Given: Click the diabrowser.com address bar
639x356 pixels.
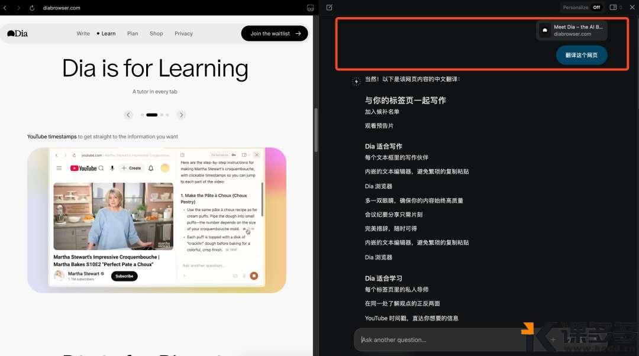Looking at the screenshot, I should tap(62, 8).
